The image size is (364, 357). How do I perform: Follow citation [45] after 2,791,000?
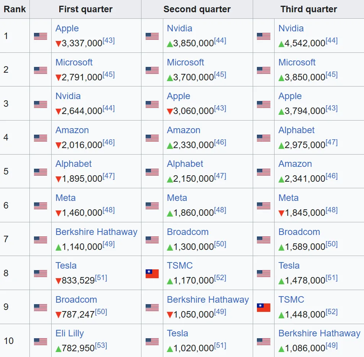109,74
